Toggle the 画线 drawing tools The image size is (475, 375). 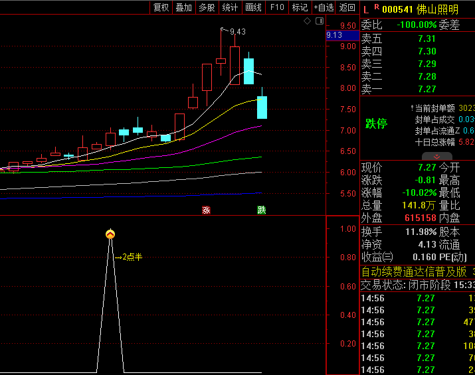point(253,7)
